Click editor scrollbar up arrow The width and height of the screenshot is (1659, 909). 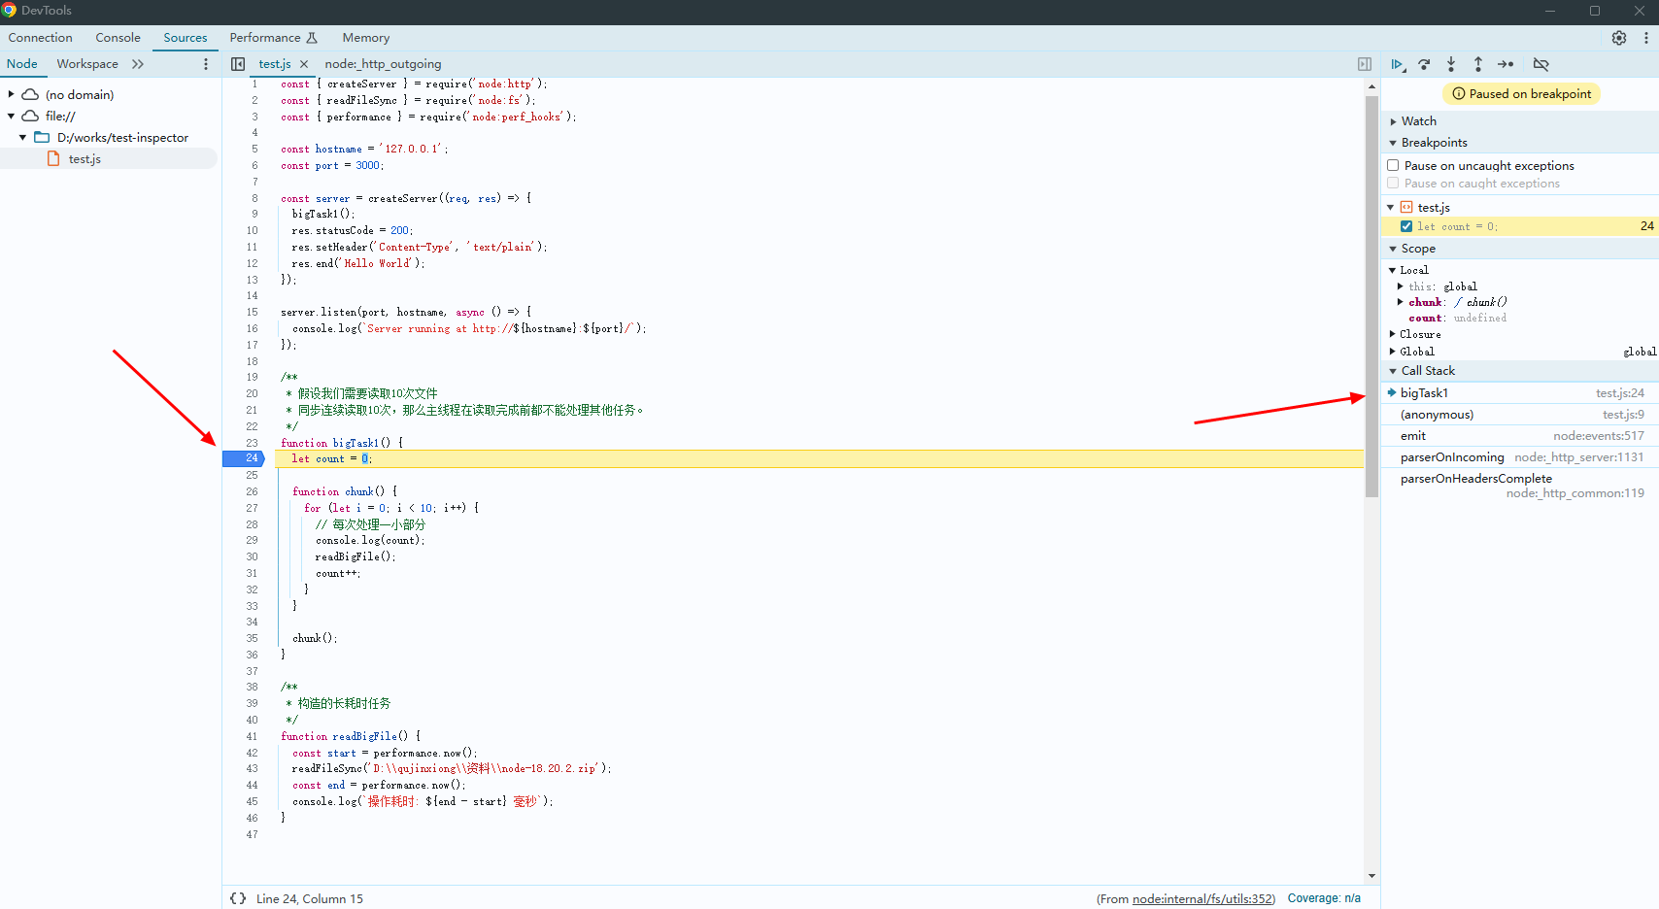tap(1371, 86)
